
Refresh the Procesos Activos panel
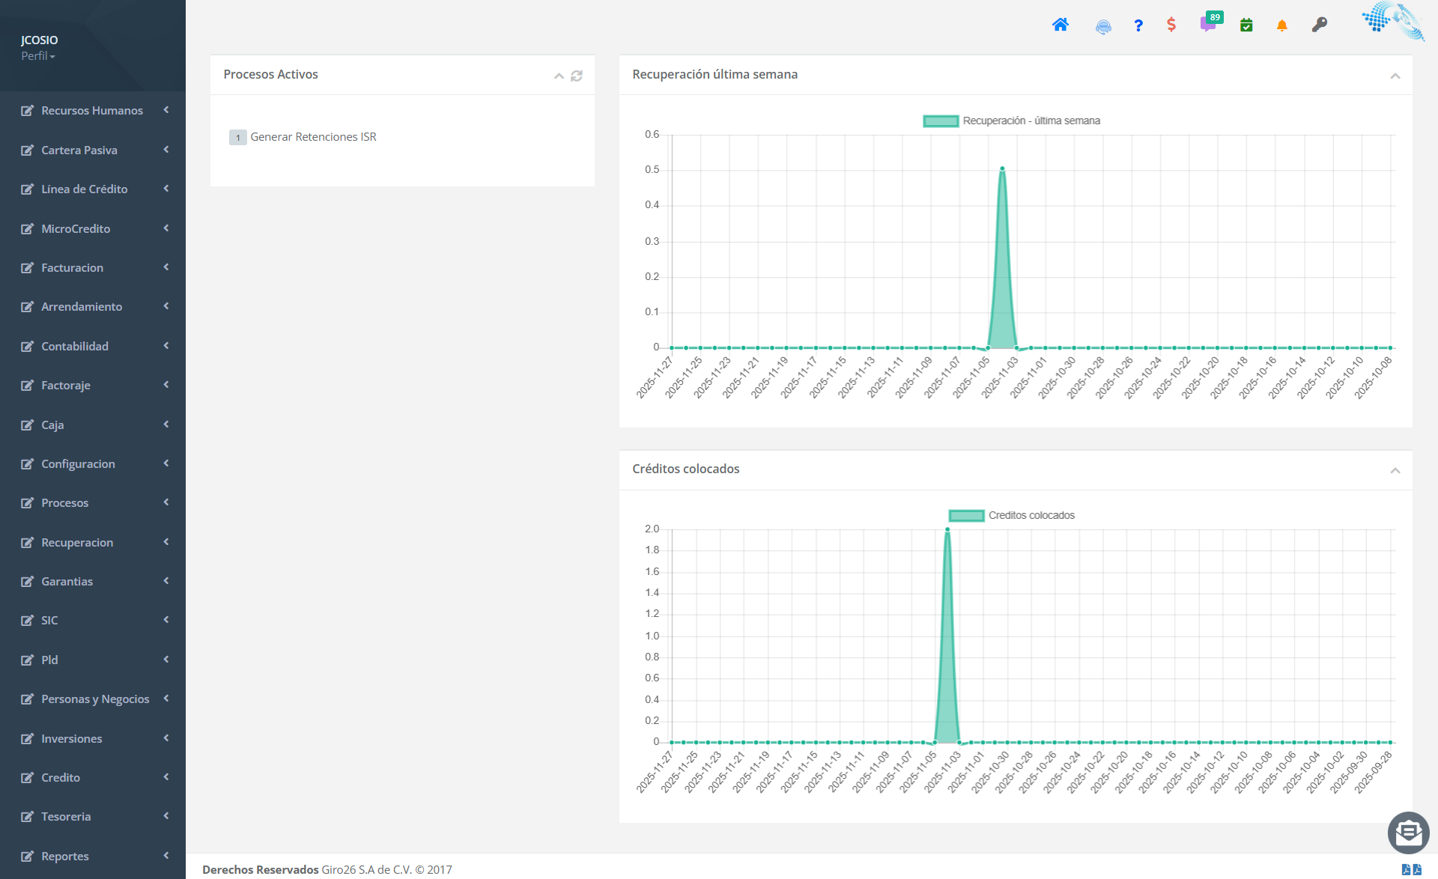point(577,76)
